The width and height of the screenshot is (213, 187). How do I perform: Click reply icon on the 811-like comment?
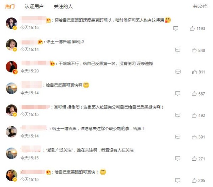pos(178,72)
